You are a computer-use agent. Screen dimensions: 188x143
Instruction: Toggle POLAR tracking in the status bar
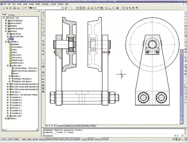(x=42, y=139)
